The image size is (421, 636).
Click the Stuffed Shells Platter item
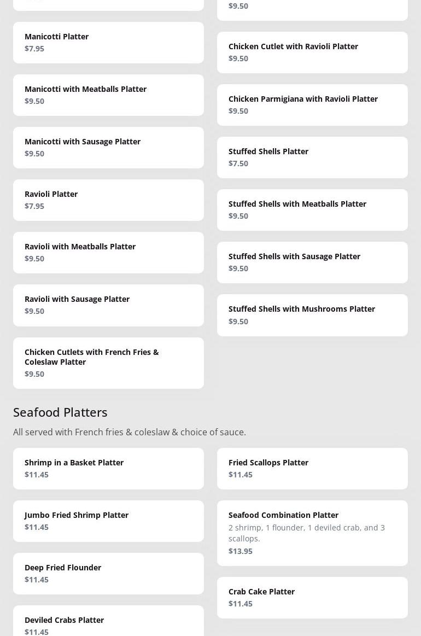(312, 157)
